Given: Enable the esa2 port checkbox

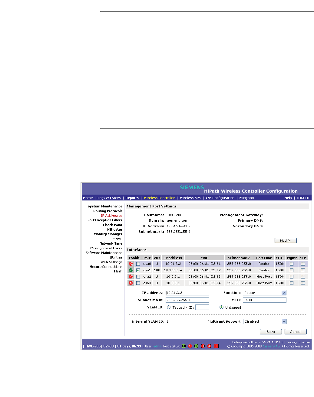Looking at the screenshot, I should 138,277.
